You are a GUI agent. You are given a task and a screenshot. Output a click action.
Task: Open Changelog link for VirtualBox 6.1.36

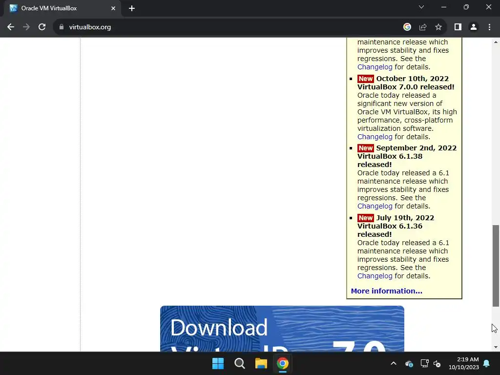(375, 276)
